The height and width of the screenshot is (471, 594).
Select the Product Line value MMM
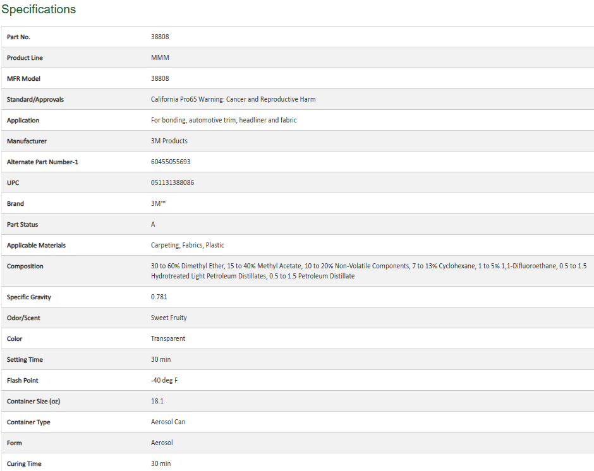point(160,57)
